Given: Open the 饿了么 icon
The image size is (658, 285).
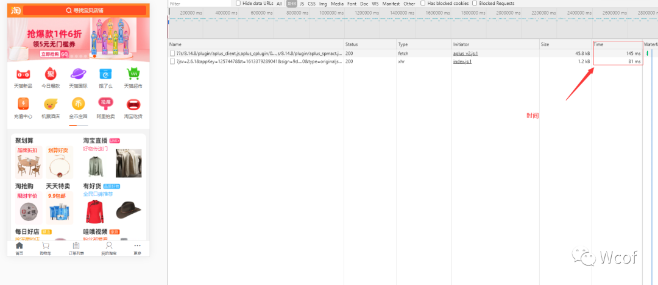Looking at the screenshot, I should [106, 74].
